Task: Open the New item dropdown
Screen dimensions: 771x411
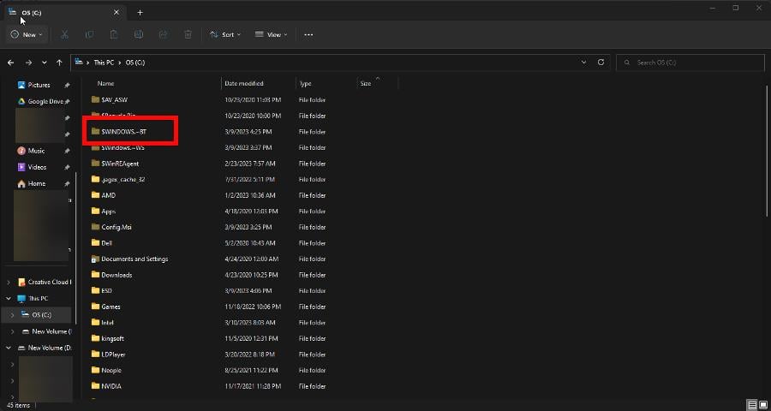Action: click(x=27, y=34)
